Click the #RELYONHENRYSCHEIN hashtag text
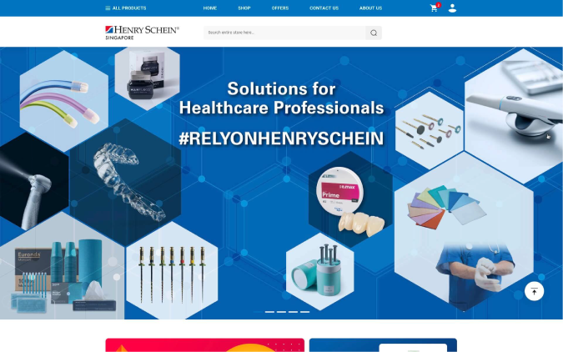Viewport: 563px width, 352px height. coord(282,138)
